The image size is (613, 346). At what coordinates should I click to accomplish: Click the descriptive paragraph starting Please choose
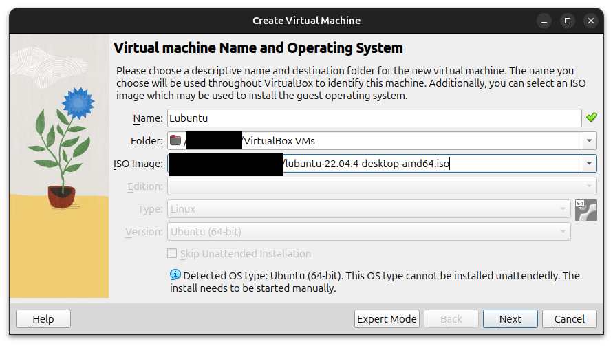pyautogui.click(x=351, y=83)
